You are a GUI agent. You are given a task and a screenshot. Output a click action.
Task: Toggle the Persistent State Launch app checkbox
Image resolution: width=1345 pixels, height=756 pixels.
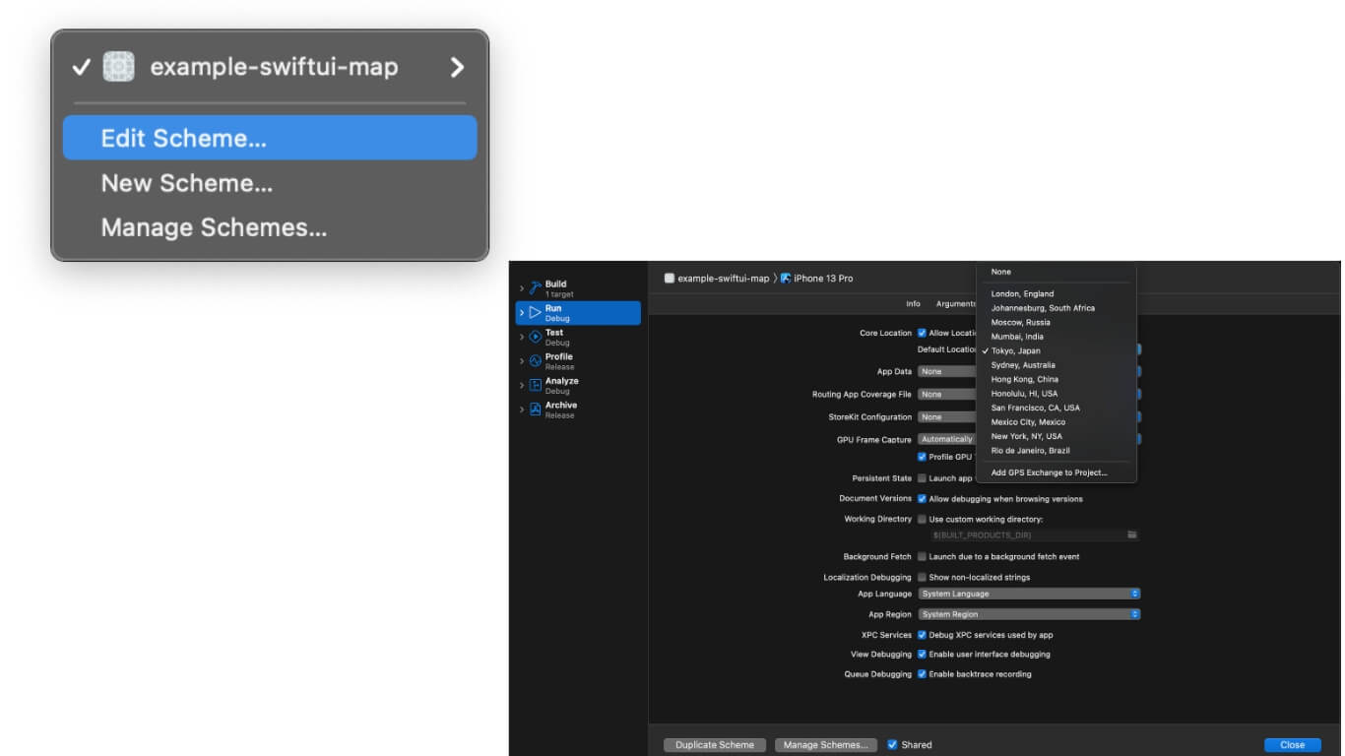pos(922,478)
